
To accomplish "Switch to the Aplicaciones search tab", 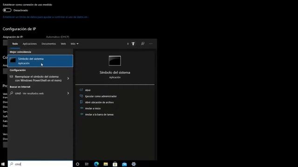I will click(30, 44).
